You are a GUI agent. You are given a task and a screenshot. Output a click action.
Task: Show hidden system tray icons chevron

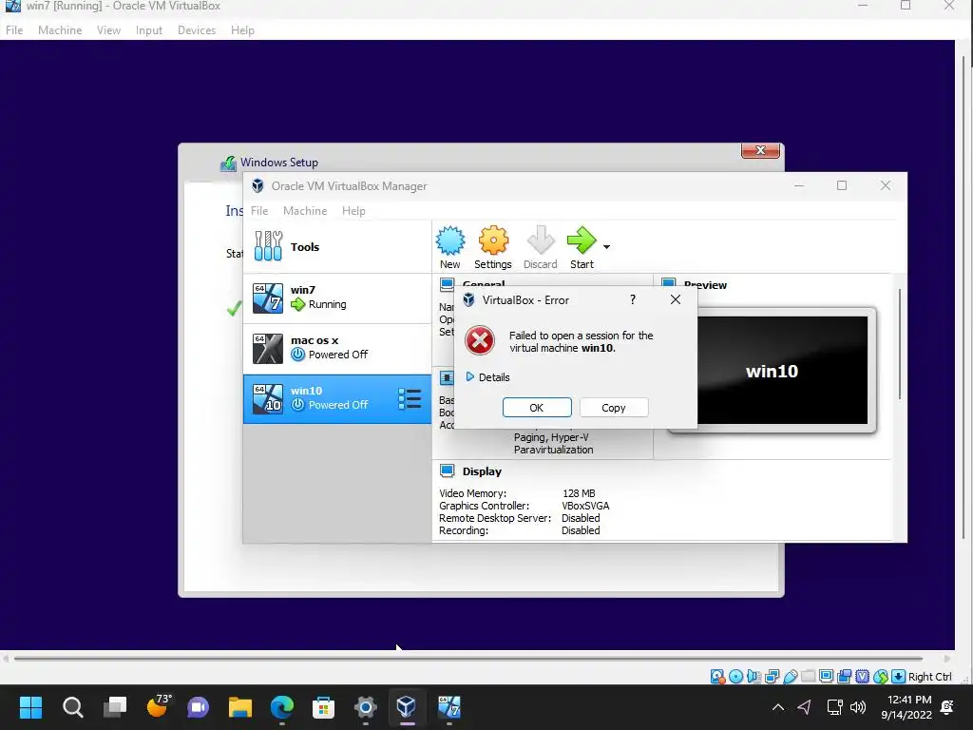coord(778,707)
